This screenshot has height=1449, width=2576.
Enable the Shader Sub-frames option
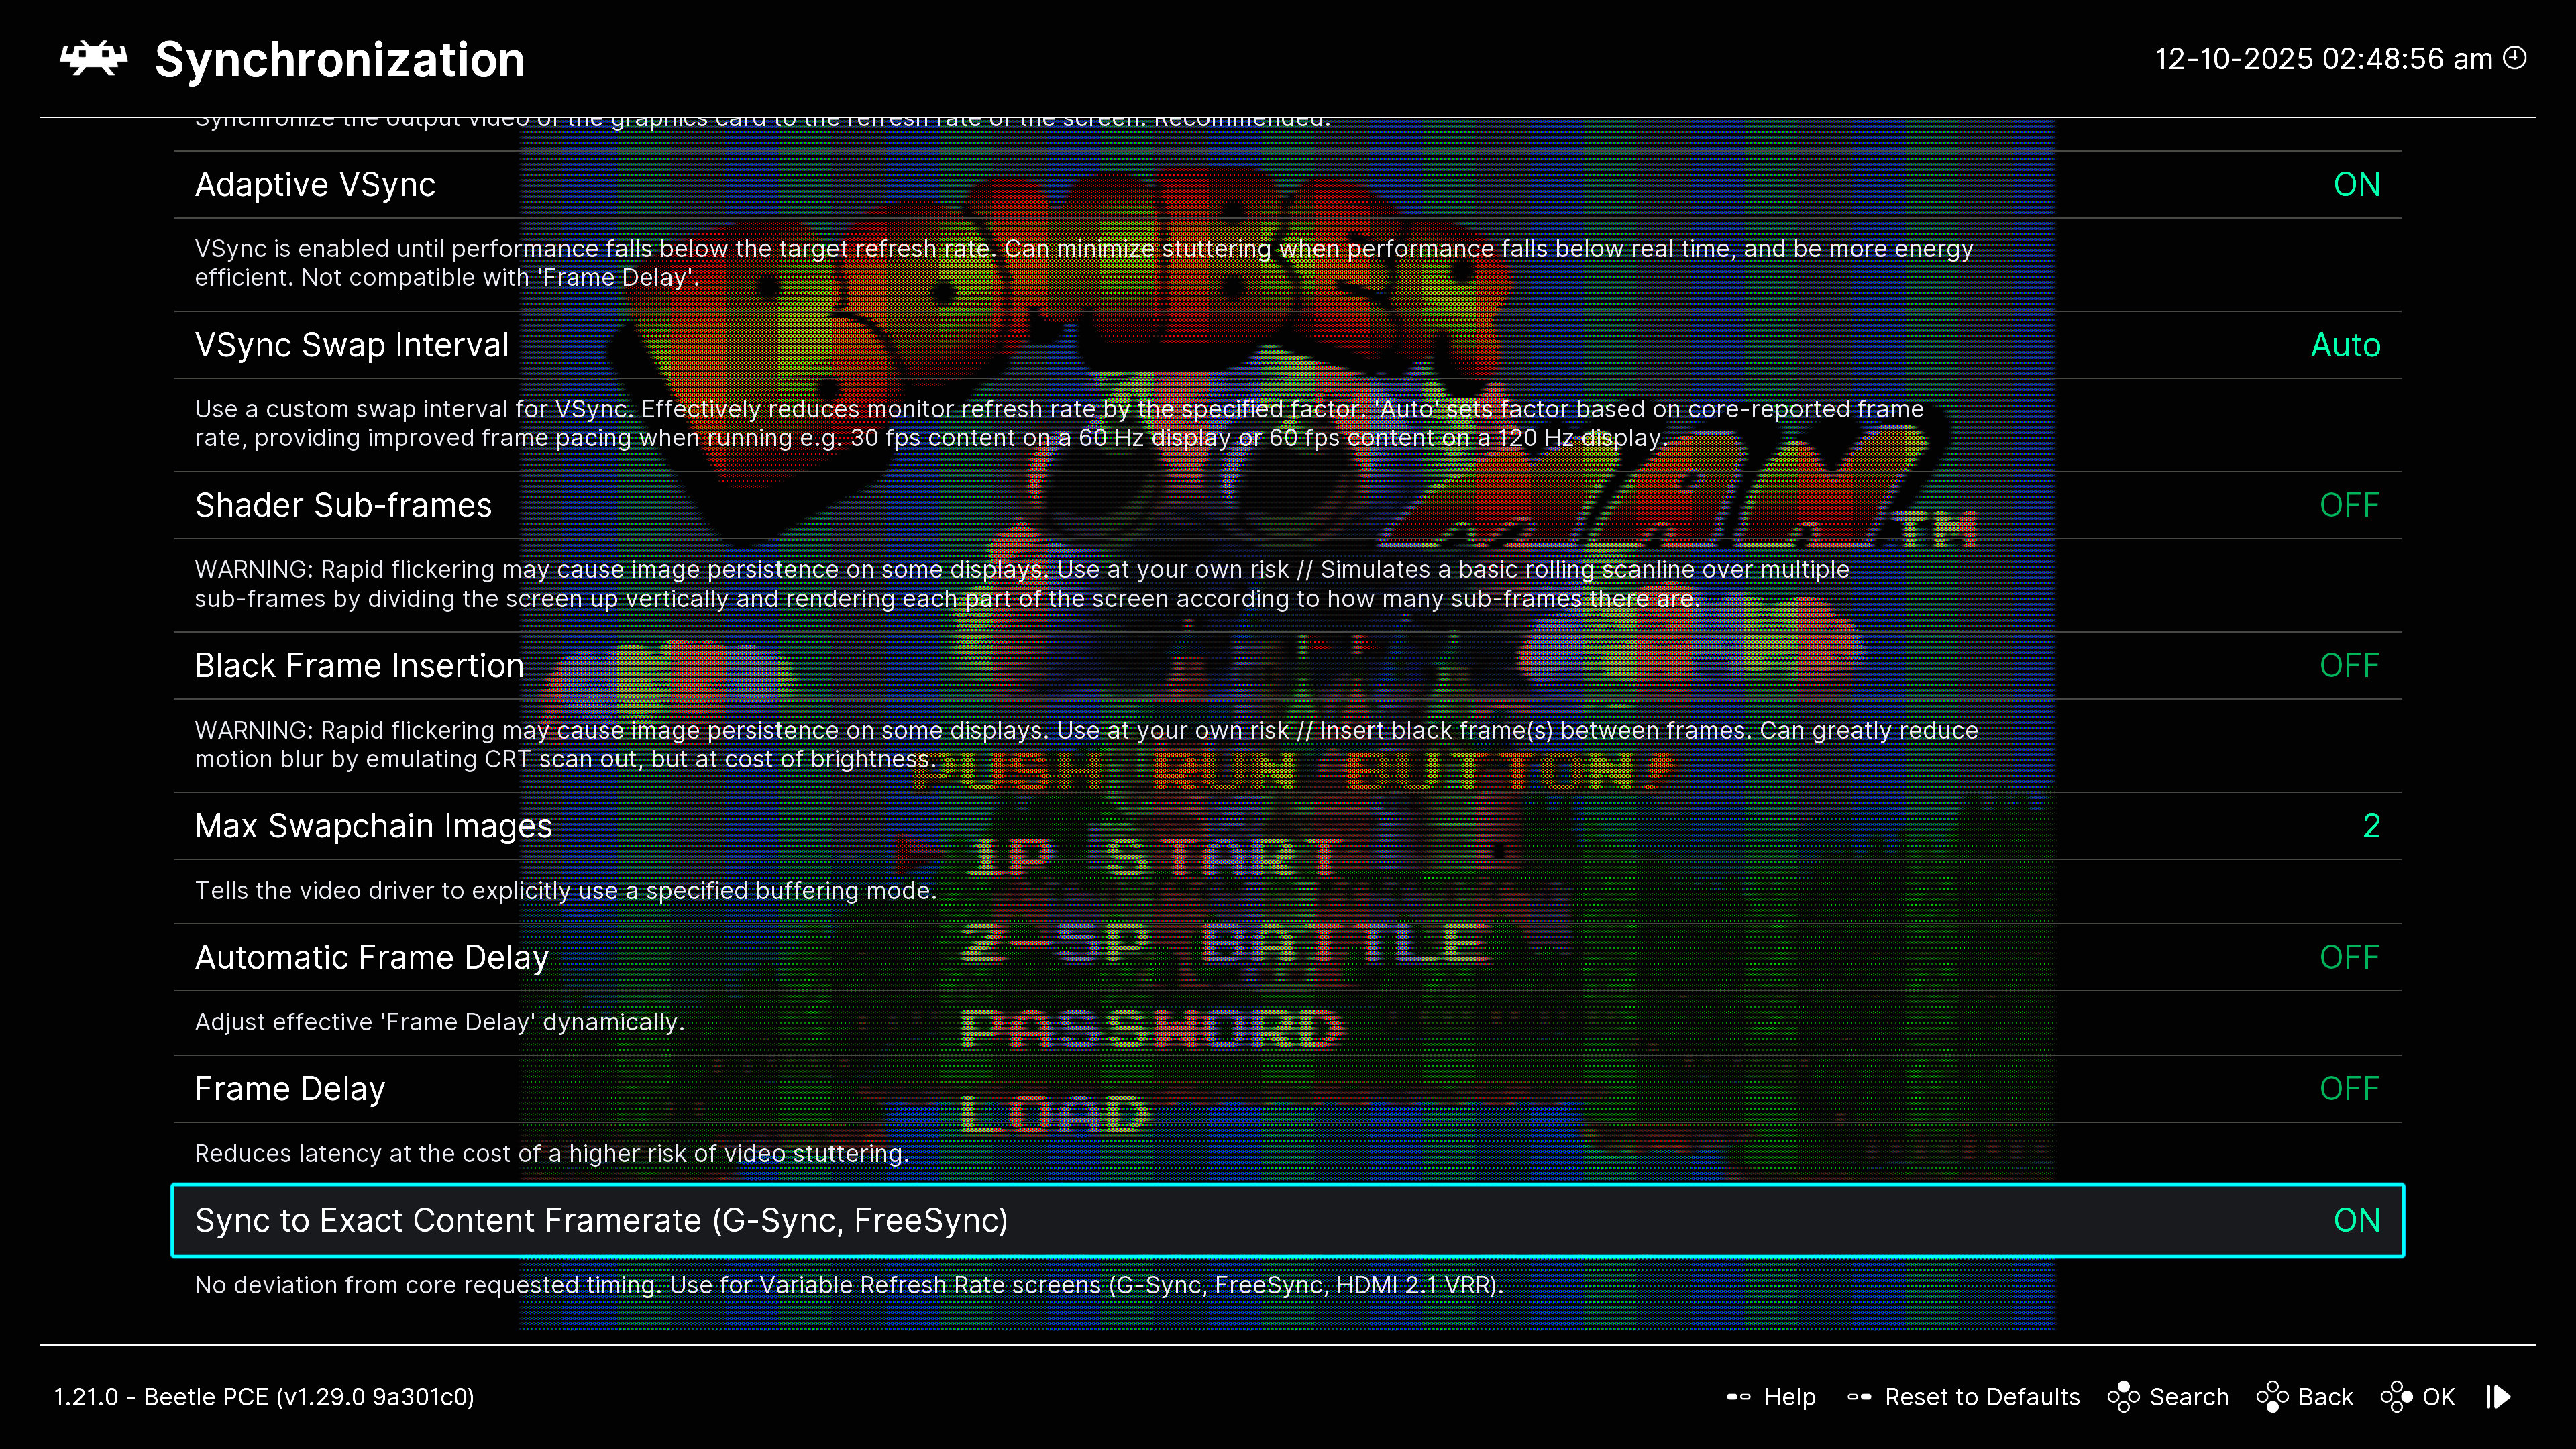click(x=2348, y=506)
